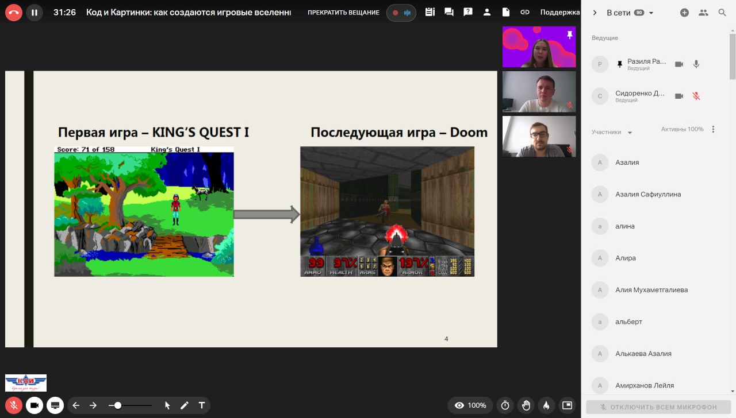Open the files document icon
This screenshot has width=736, height=418.
click(506, 12)
